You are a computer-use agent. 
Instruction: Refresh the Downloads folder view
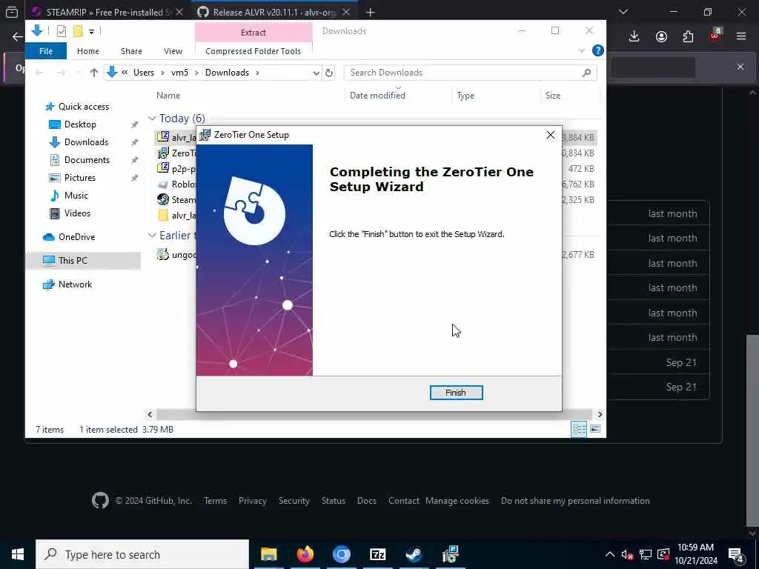click(x=329, y=73)
